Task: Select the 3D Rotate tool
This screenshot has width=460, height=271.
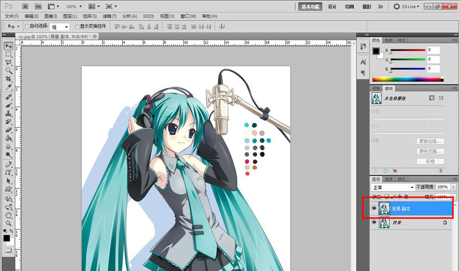Action: (9, 199)
